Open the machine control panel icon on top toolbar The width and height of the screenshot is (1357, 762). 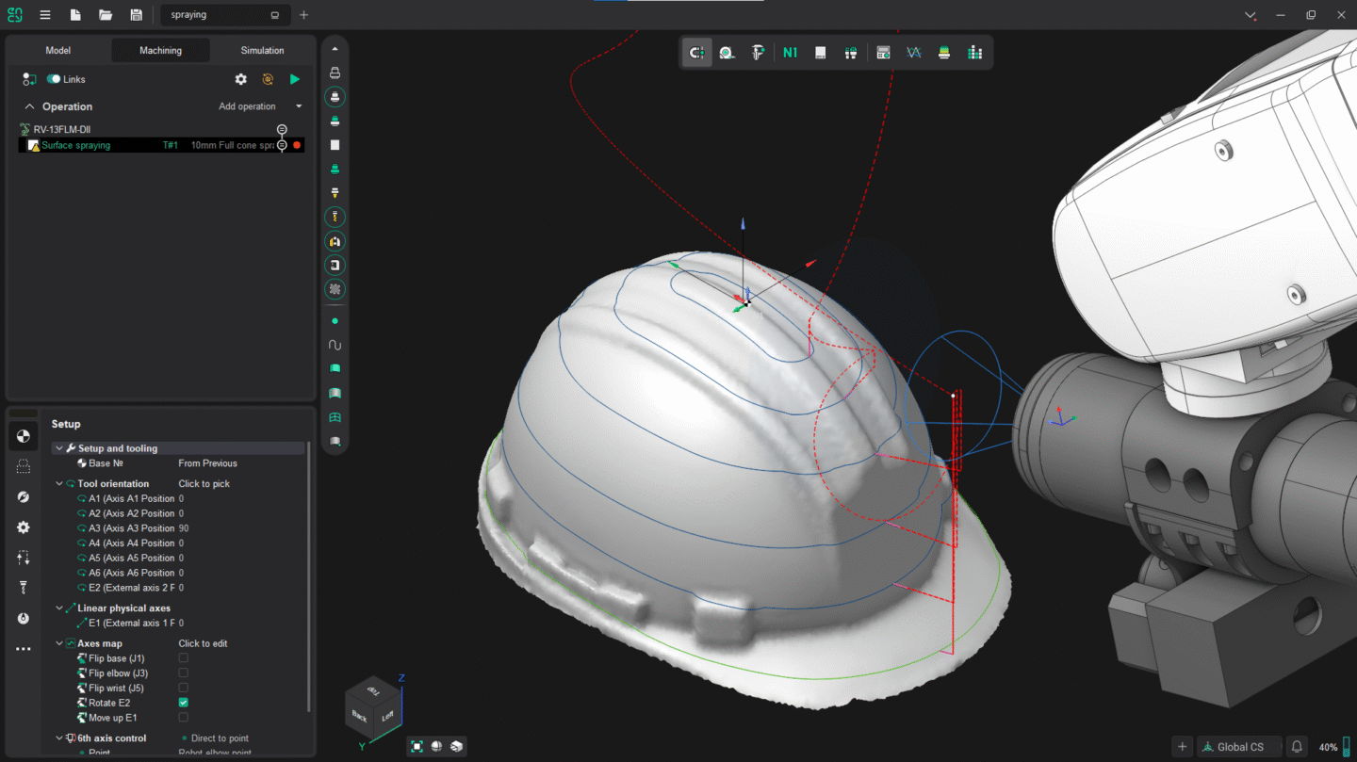coord(883,52)
